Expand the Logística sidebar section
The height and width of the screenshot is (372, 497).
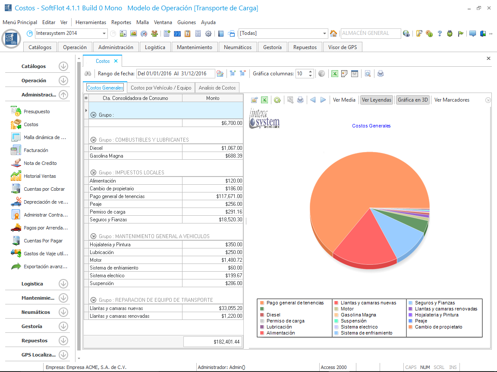click(x=63, y=284)
